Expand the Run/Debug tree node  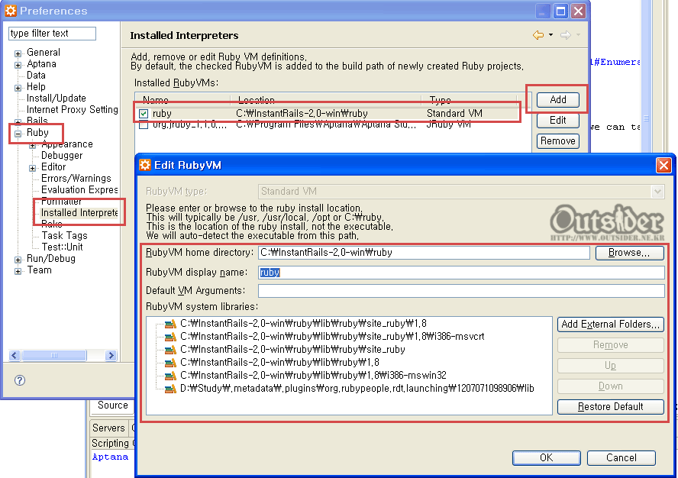click(18, 260)
